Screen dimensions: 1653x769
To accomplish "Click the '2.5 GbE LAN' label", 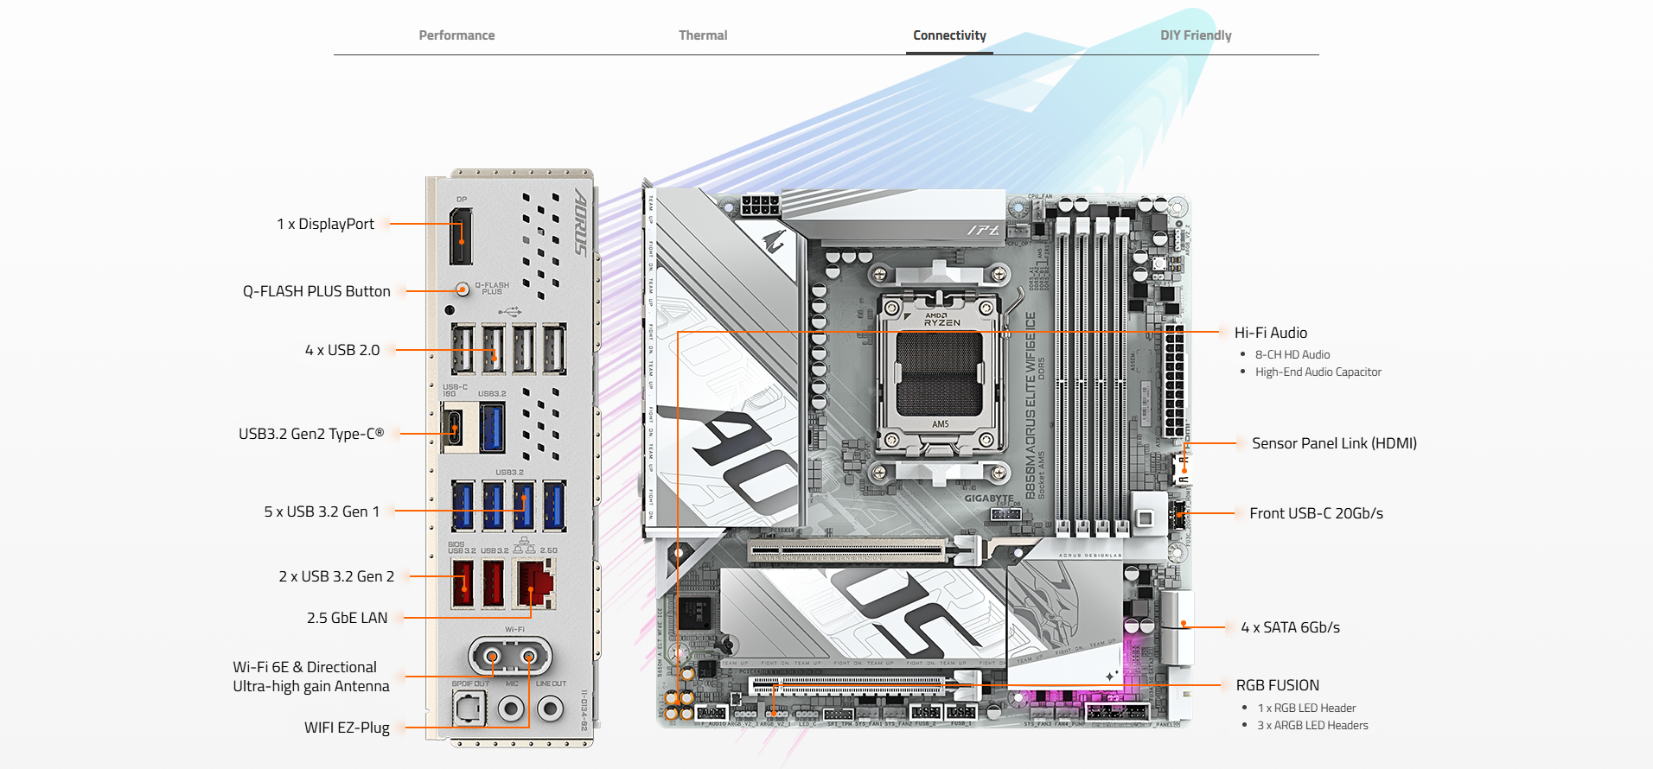I will tap(347, 618).
